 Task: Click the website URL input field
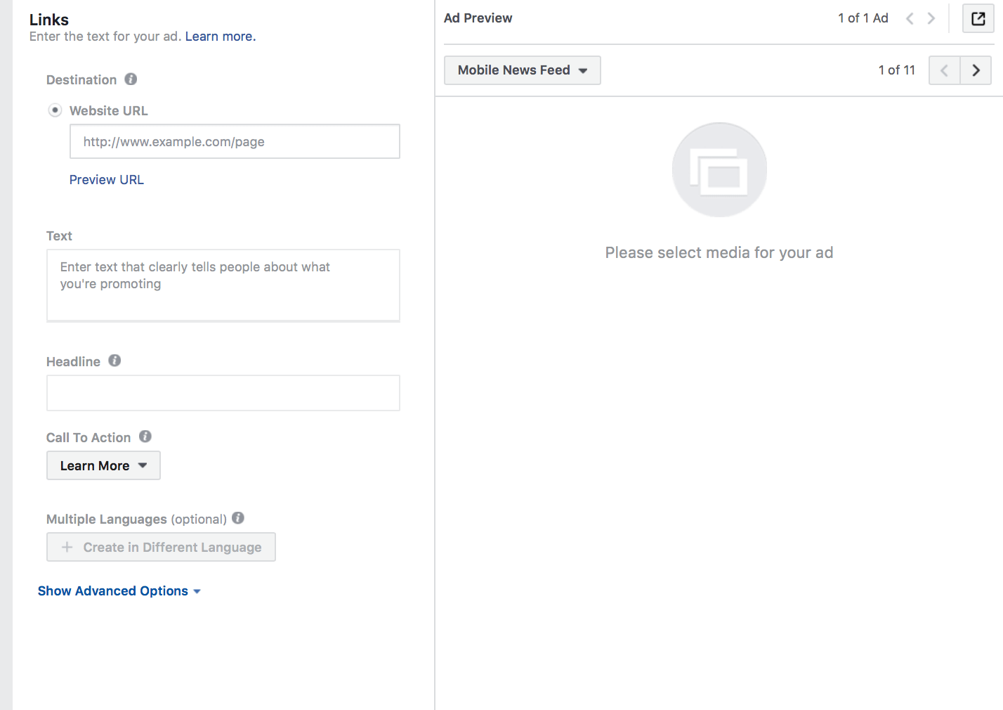tap(234, 141)
